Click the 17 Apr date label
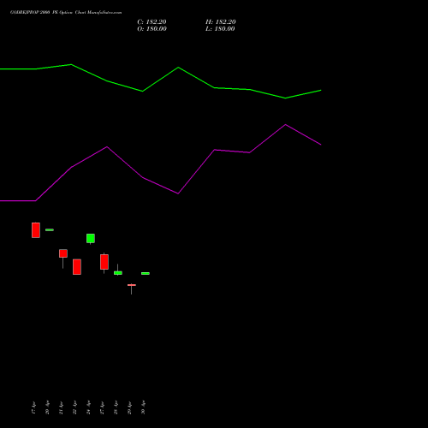 (x=33, y=407)
